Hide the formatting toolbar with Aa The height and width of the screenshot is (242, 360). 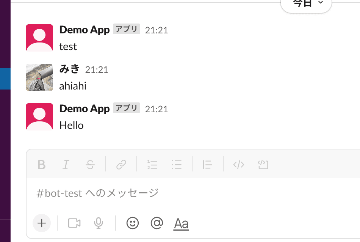point(181,223)
